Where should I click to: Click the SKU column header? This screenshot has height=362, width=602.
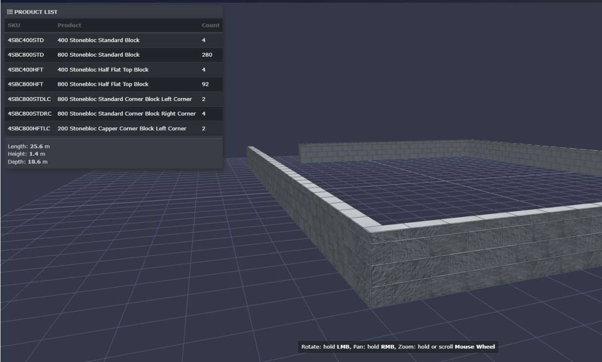click(13, 25)
